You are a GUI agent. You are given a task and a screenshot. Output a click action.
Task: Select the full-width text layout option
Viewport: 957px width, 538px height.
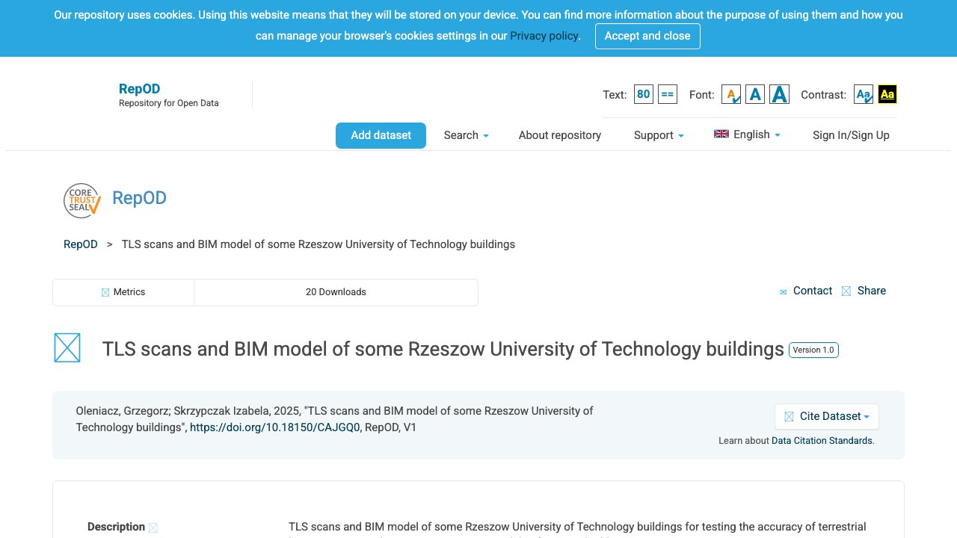pyautogui.click(x=668, y=94)
